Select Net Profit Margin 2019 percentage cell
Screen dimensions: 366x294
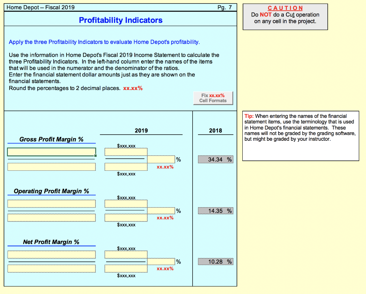[161, 261]
